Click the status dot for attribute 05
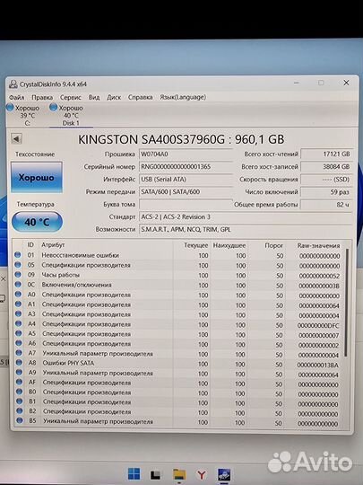Viewport: 363px width, 485px height. 18,265
